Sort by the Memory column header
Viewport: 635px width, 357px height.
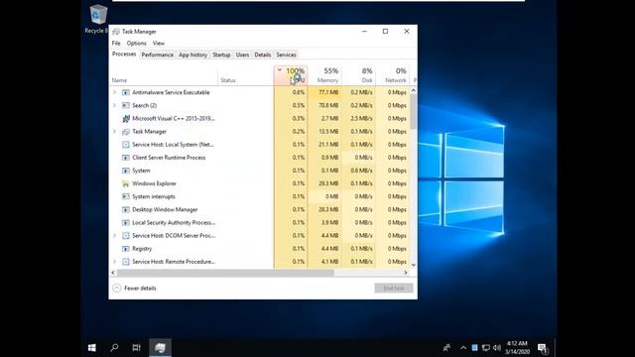(x=324, y=75)
